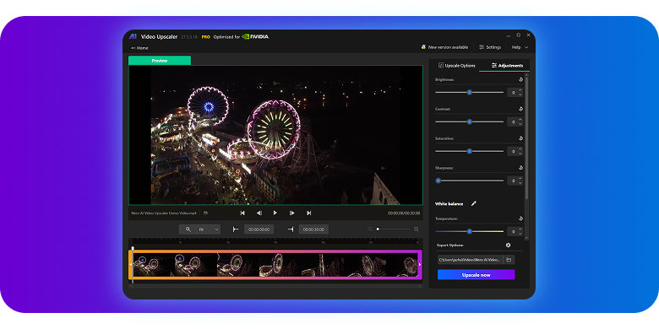The height and width of the screenshot is (329, 659).
Task: Click the timeline horizontal scrollbar
Action: click(x=275, y=286)
